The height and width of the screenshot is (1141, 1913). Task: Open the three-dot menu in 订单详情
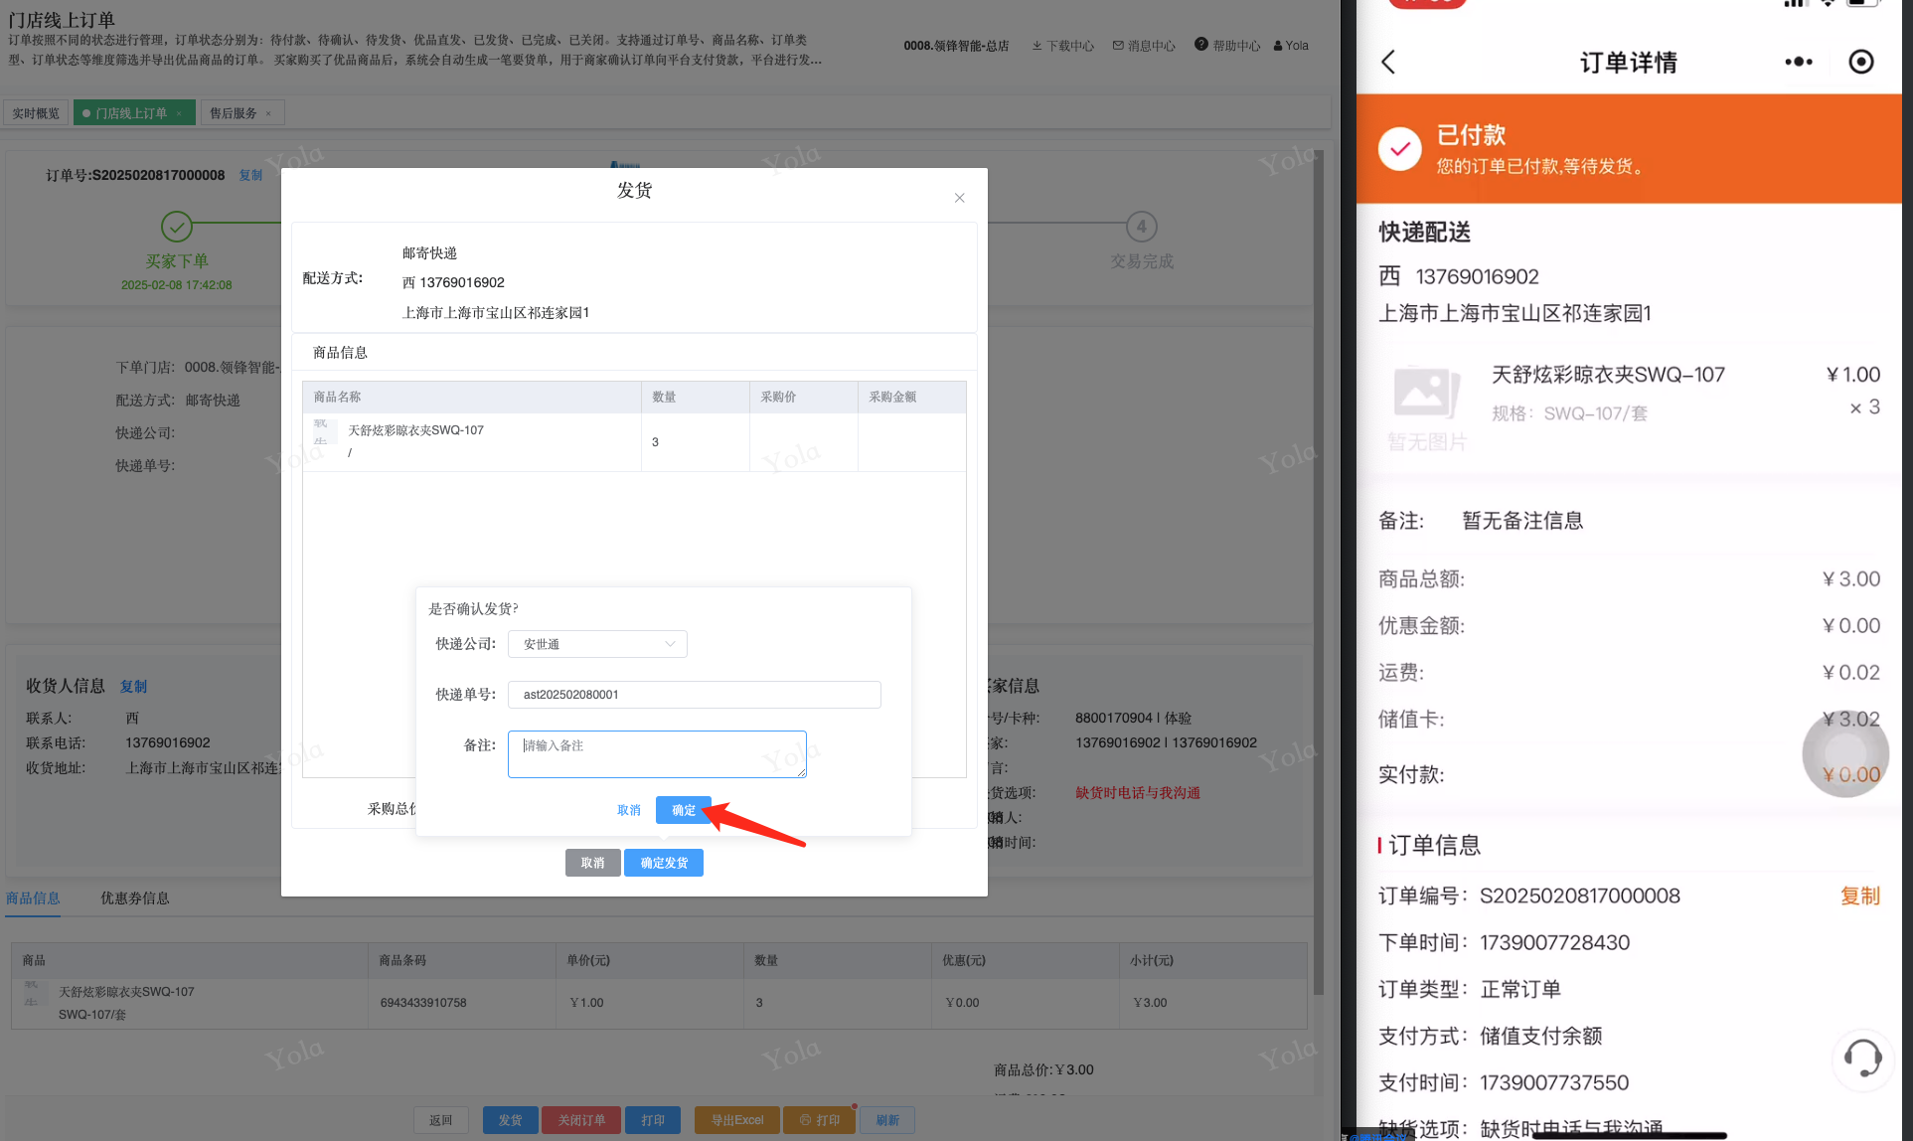pos(1798,62)
